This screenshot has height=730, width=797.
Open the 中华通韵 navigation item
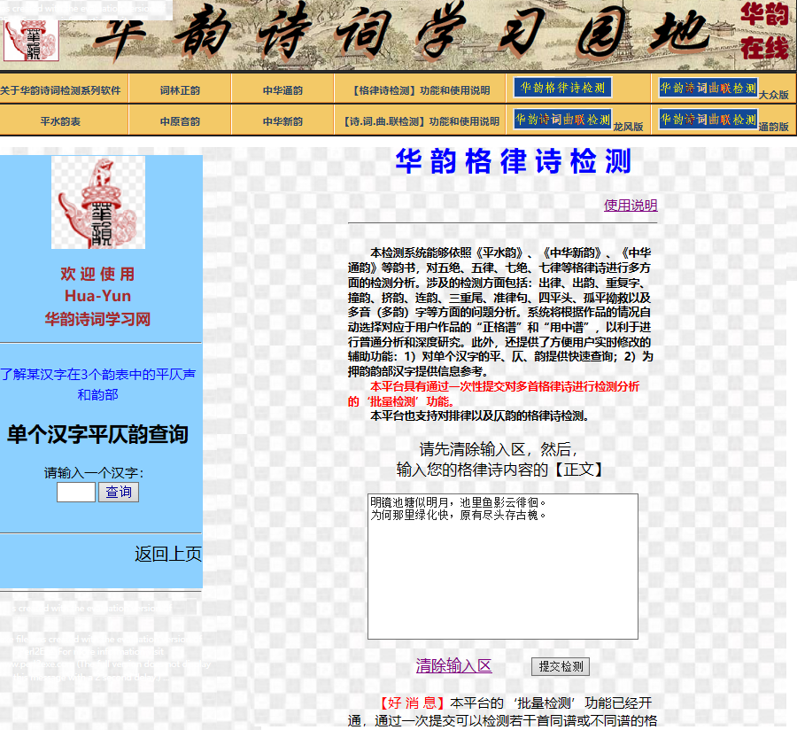(282, 90)
